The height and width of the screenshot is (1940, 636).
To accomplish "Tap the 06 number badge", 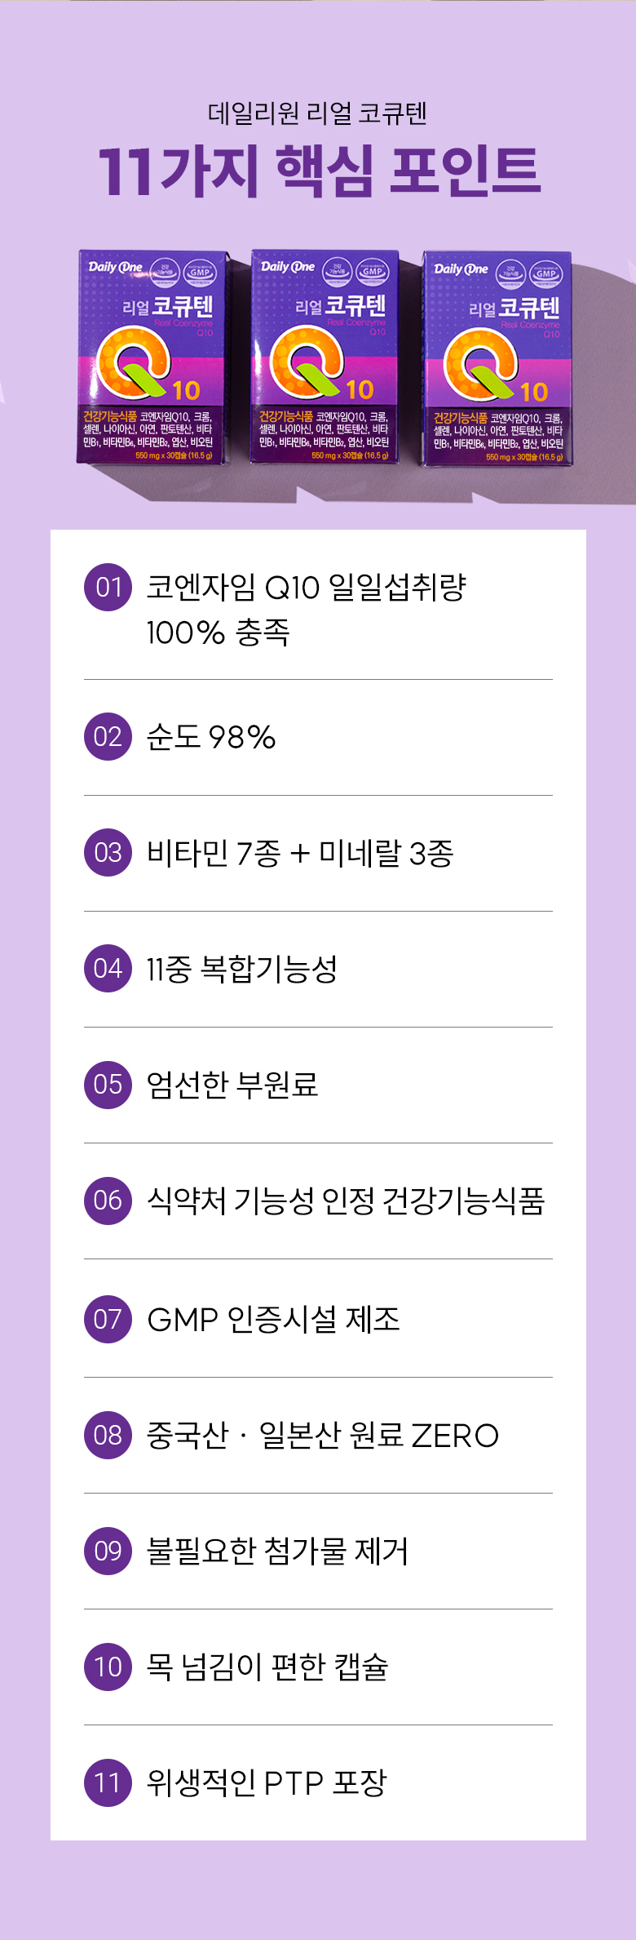I will point(108,1201).
